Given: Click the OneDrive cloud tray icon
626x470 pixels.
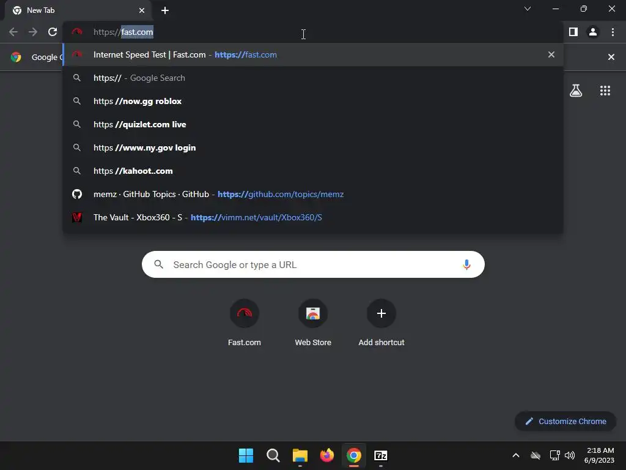Looking at the screenshot, I should click(x=536, y=455).
